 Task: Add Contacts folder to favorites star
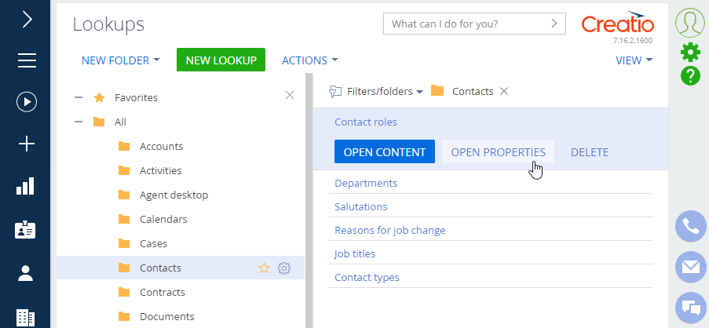(x=264, y=268)
